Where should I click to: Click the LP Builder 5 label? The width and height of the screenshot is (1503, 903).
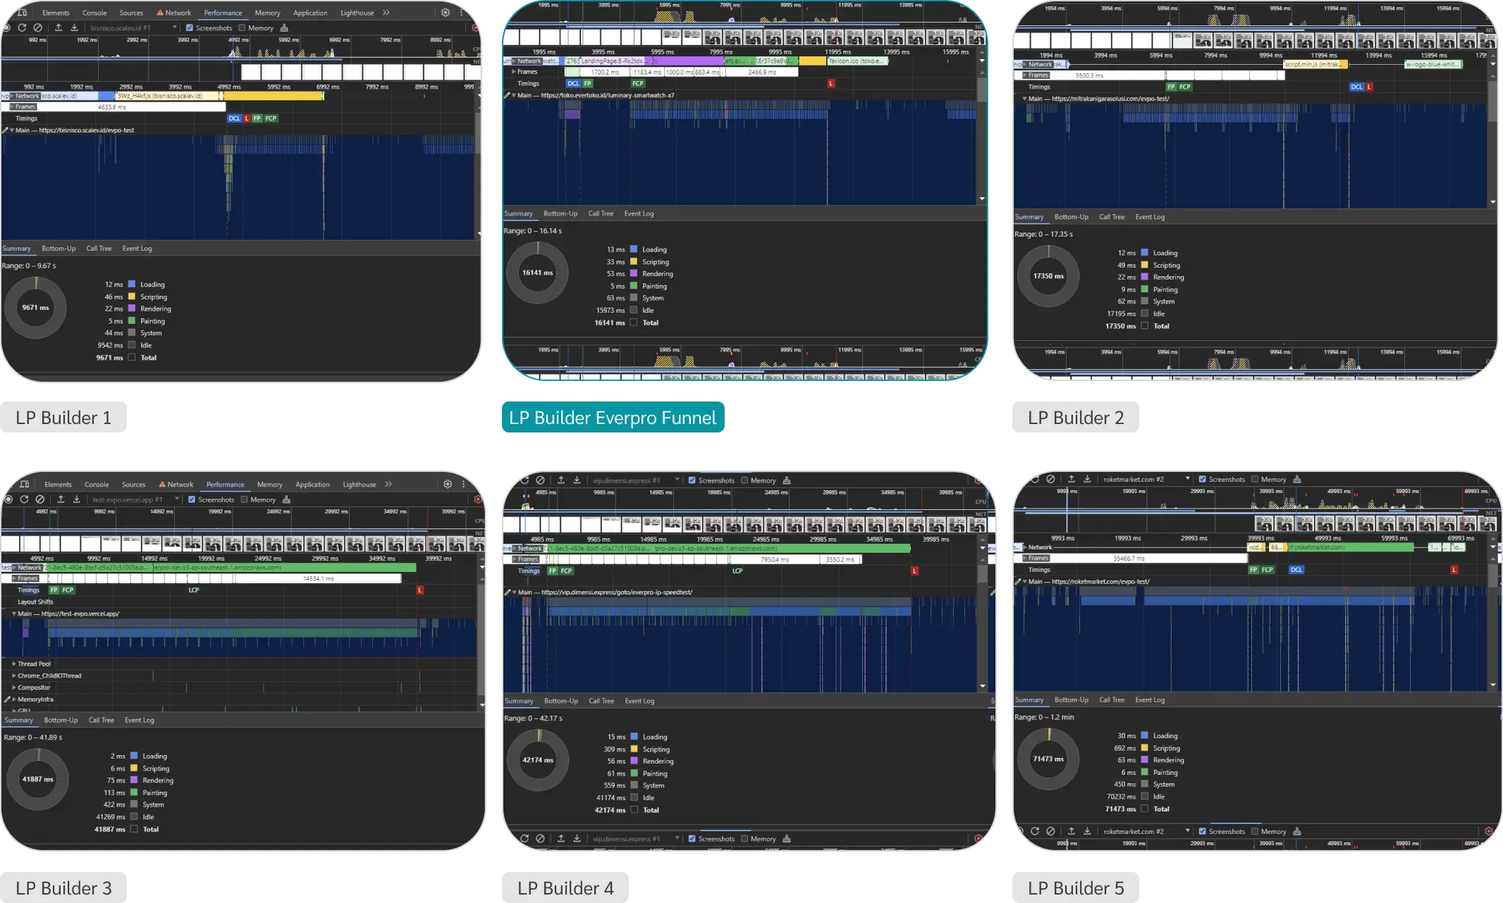coord(1076,888)
